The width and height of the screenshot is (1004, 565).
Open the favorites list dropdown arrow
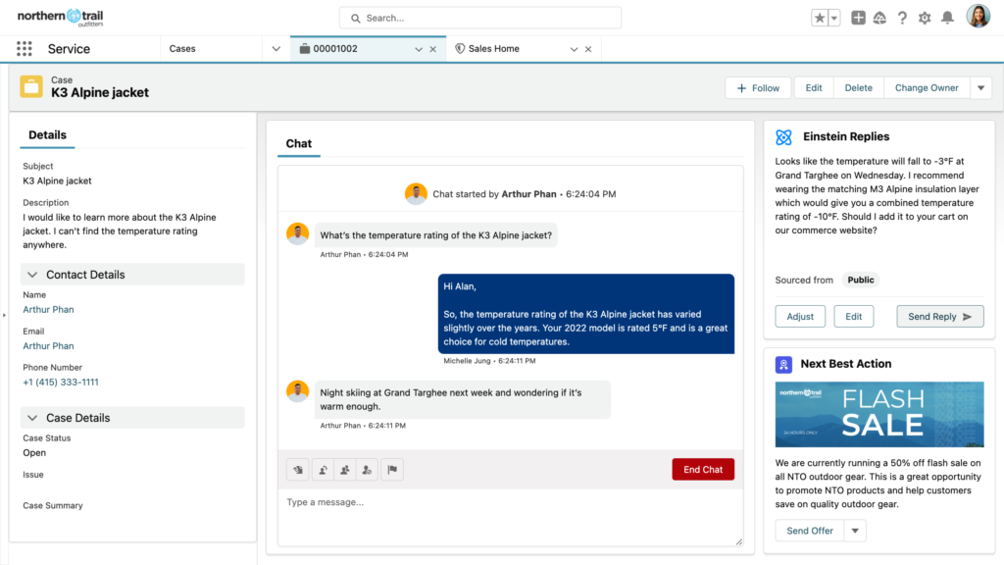pyautogui.click(x=834, y=18)
